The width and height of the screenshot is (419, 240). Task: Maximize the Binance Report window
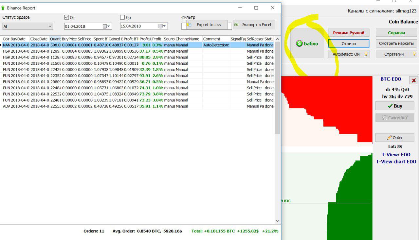[x=256, y=8]
